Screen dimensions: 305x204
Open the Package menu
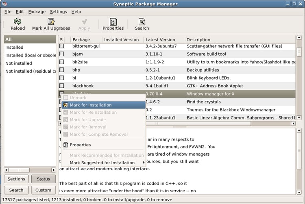click(37, 12)
